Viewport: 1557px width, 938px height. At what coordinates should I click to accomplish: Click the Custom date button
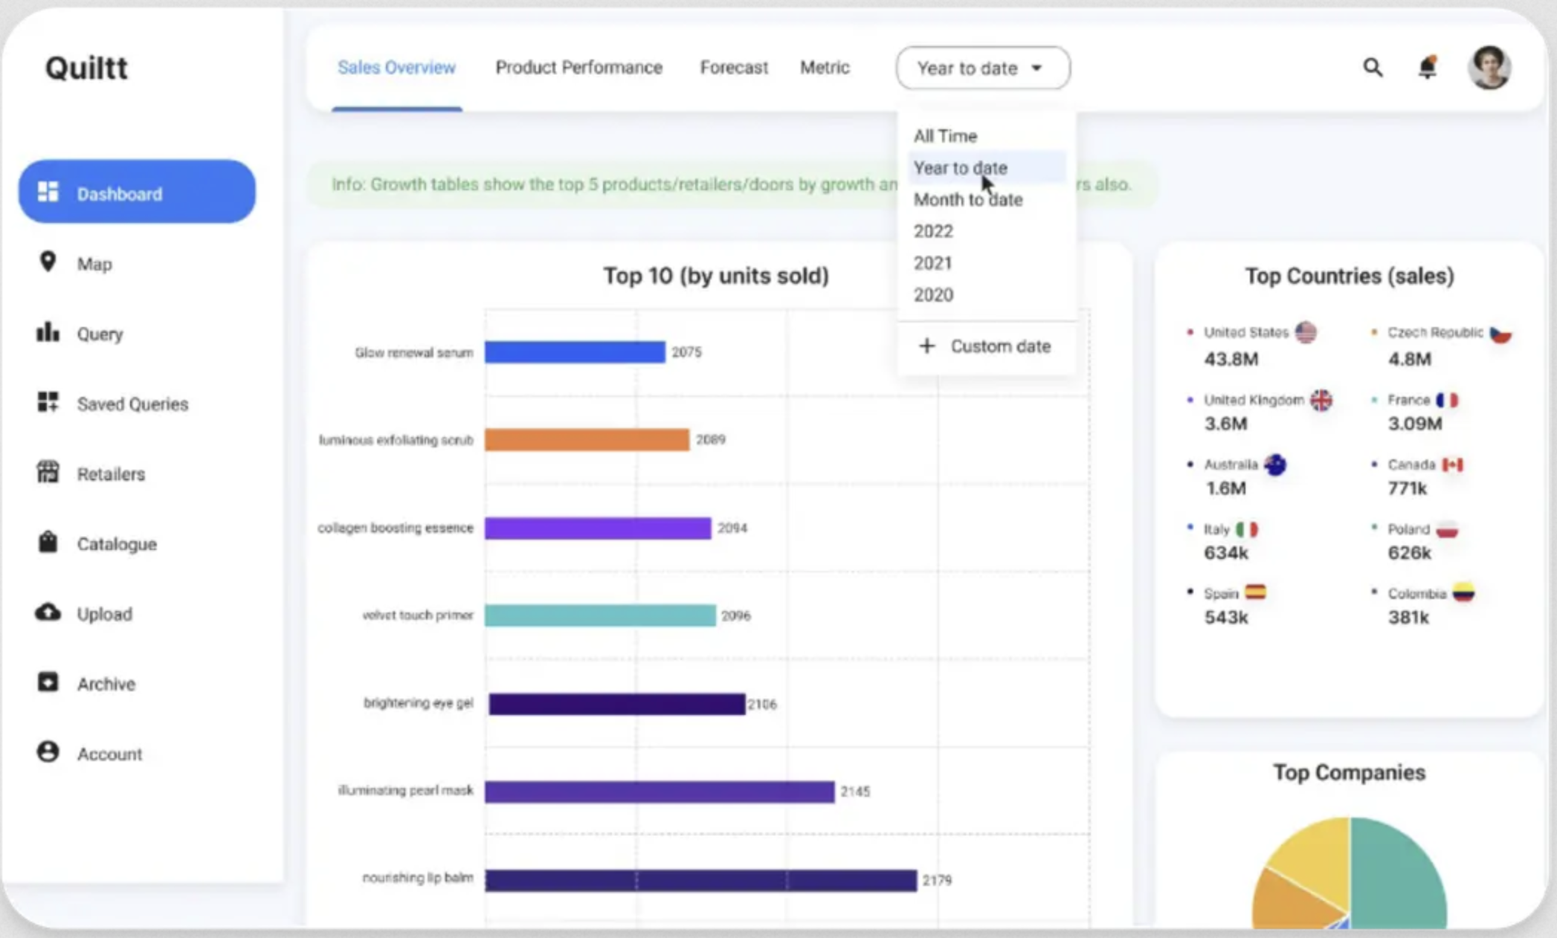pyautogui.click(x=986, y=346)
